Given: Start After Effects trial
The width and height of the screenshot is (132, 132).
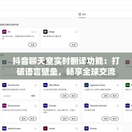Looking at the screenshot, I should click(65, 96).
